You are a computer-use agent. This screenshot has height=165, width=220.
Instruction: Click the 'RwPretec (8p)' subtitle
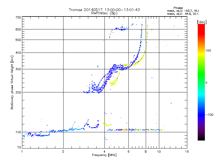(104, 13)
